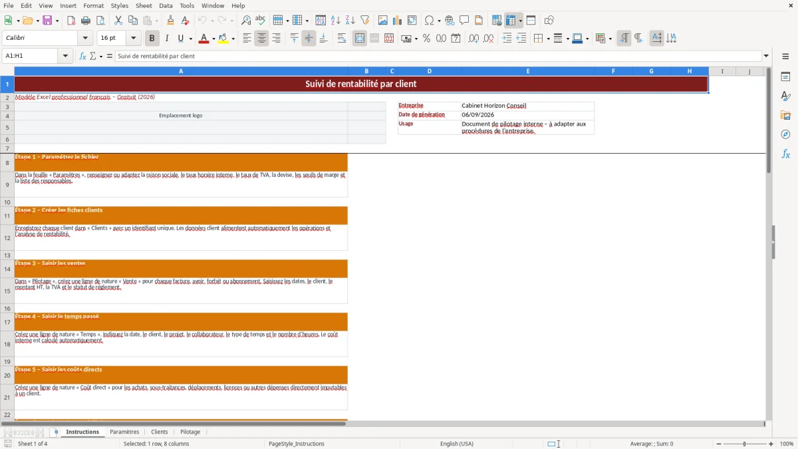This screenshot has width=798, height=449.
Task: Toggle Align Right
Action: coord(277,39)
